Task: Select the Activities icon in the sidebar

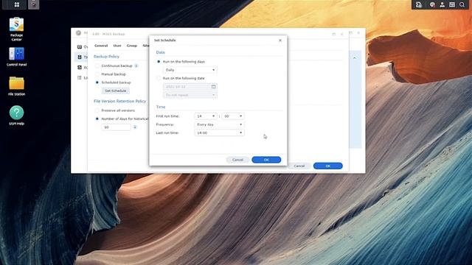Action: tap(80, 67)
